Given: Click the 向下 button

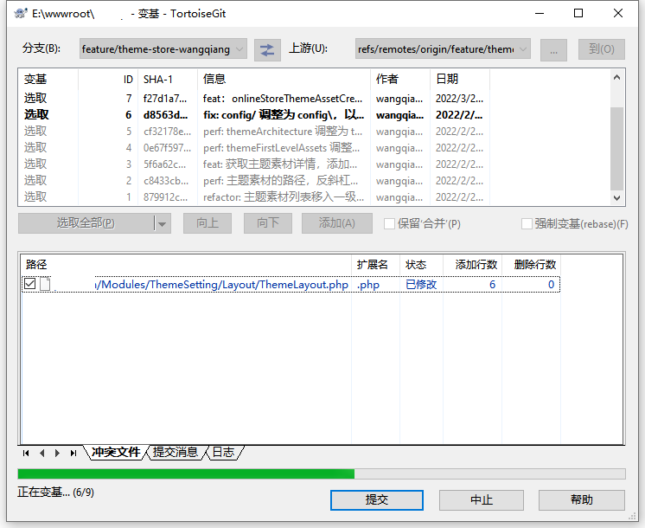Looking at the screenshot, I should [x=268, y=223].
